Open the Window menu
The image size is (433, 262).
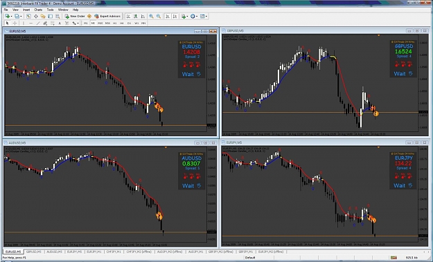pyautogui.click(x=63, y=10)
